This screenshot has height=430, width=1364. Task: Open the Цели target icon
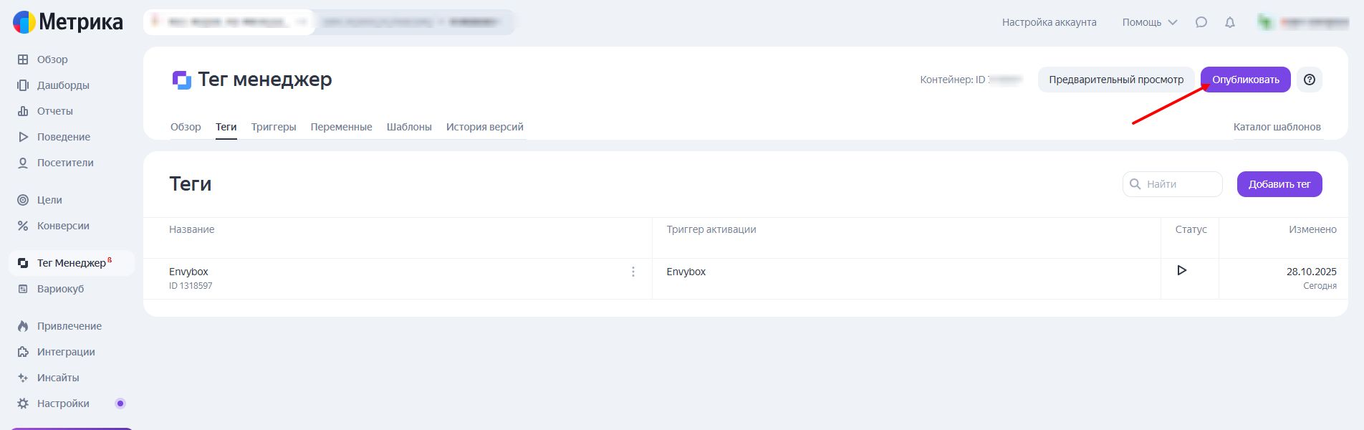click(x=23, y=200)
